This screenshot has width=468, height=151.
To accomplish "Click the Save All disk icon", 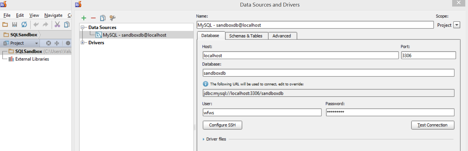I will [14, 25].
